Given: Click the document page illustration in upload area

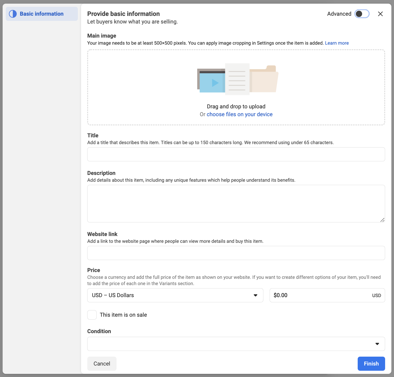Looking at the screenshot, I should [x=237, y=79].
